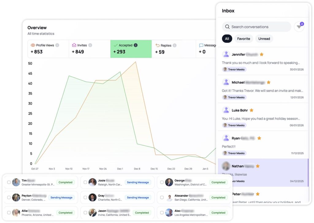Toggle the favorite star on Luke Bohr
Viewport: 314px width, 223px height.
251,110
